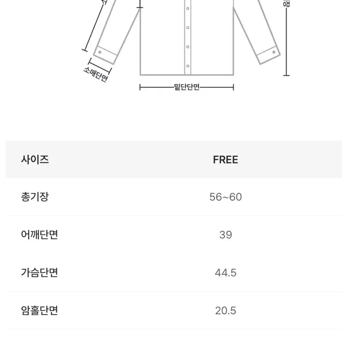
Task: Click the chest width value 44.5
Action: [x=226, y=273]
